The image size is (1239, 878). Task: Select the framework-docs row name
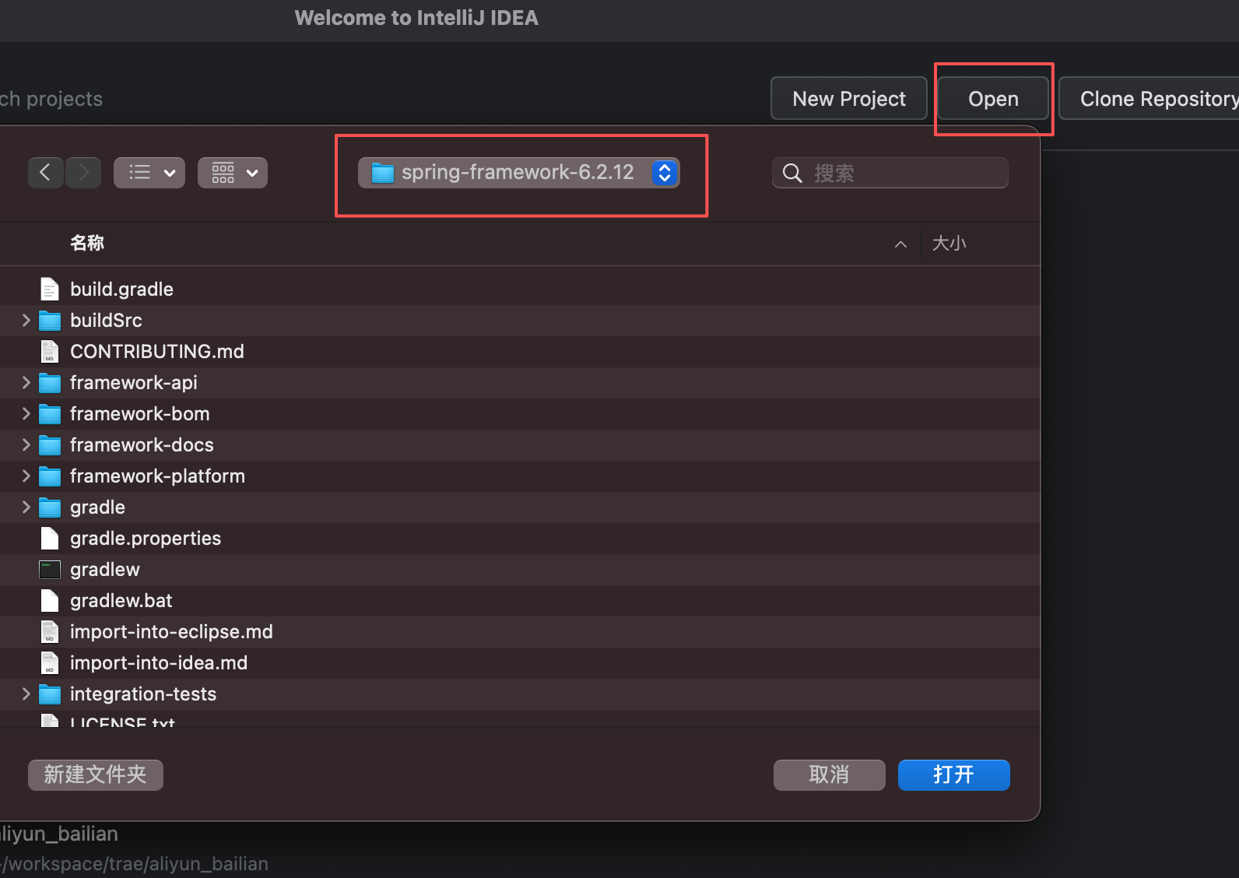coord(142,445)
